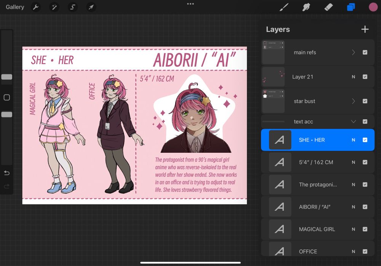Return to Gallery

click(x=15, y=7)
